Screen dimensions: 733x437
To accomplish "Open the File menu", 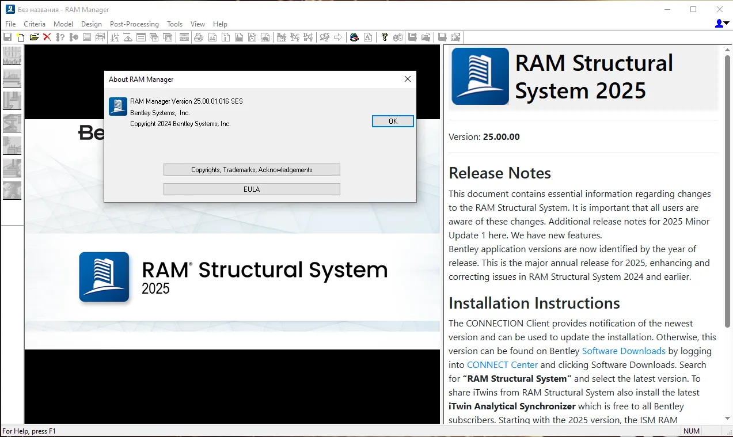I will coord(10,24).
